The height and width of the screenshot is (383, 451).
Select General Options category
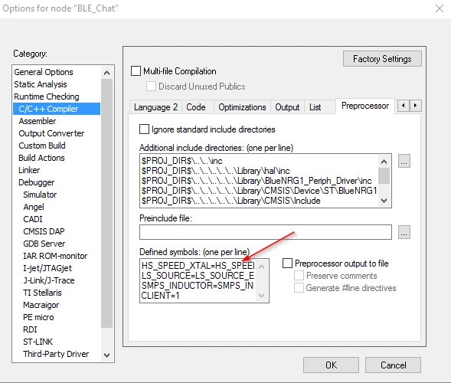(57, 72)
